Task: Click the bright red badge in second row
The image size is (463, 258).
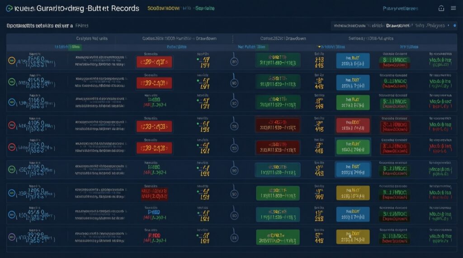Action: [154, 83]
